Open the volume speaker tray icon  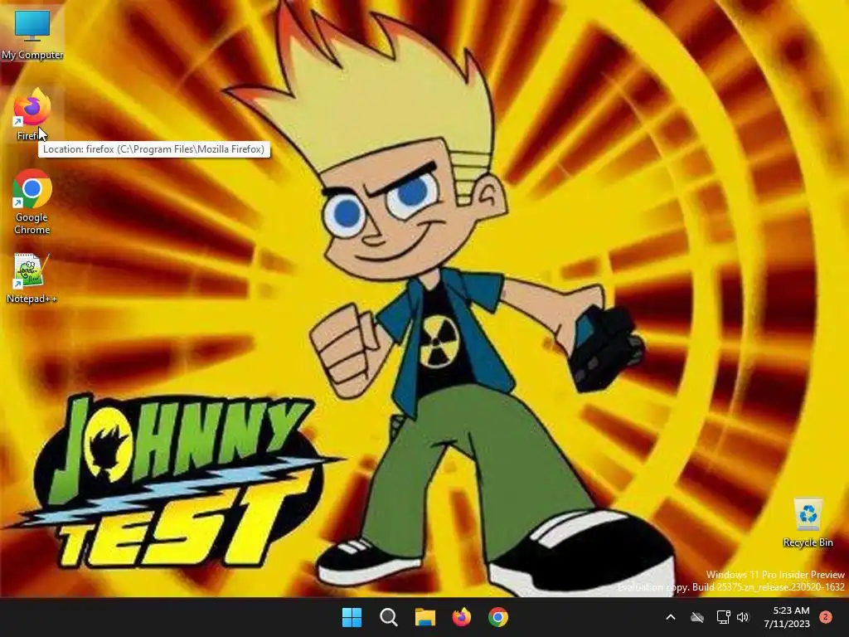[x=743, y=617]
